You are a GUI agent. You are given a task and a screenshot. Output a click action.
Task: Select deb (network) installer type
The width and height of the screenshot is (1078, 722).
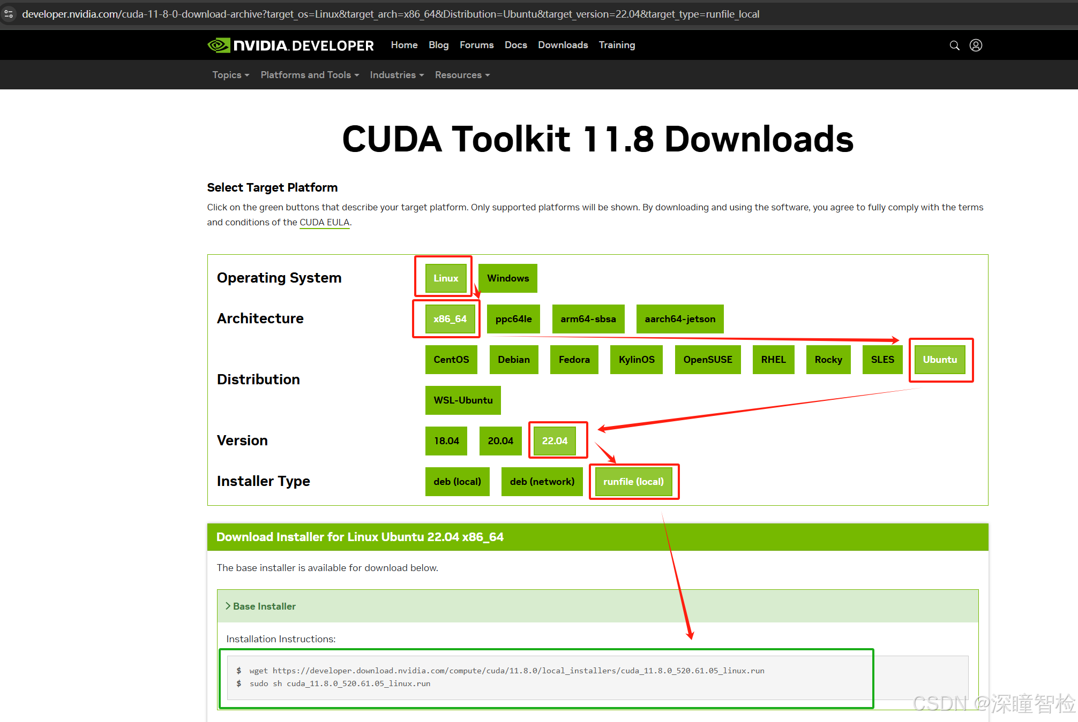pos(542,482)
